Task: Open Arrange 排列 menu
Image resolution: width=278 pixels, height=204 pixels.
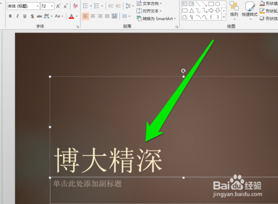Action: pos(234,11)
